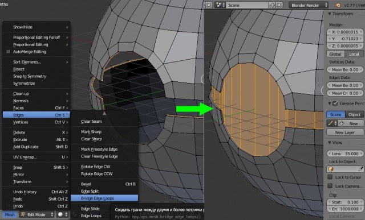Click Snap to Symmetry
365x220 pixels.
(36, 76)
